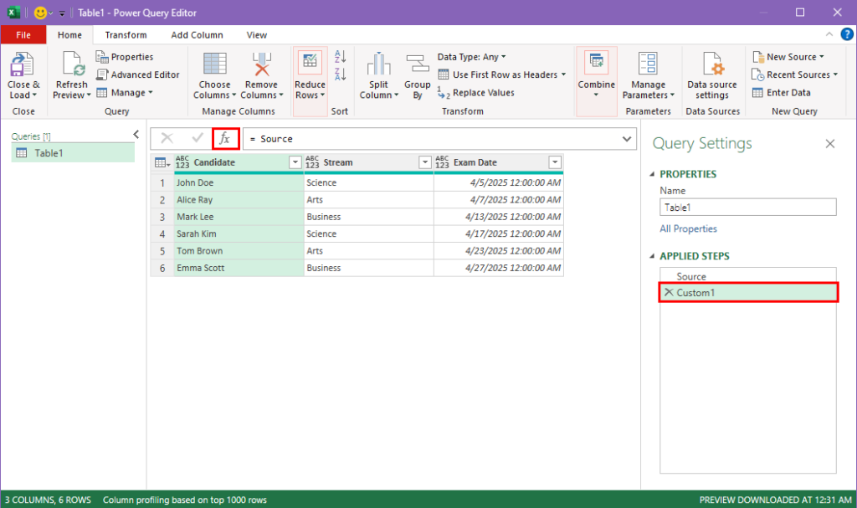
Task: Collapse the APPLIED STEPS section
Action: 652,256
